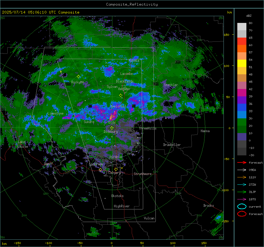
Task: Click the Sylvan label on the map
Action: (112, 87)
